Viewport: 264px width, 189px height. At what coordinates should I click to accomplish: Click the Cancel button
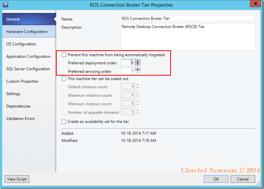[x=243, y=179]
